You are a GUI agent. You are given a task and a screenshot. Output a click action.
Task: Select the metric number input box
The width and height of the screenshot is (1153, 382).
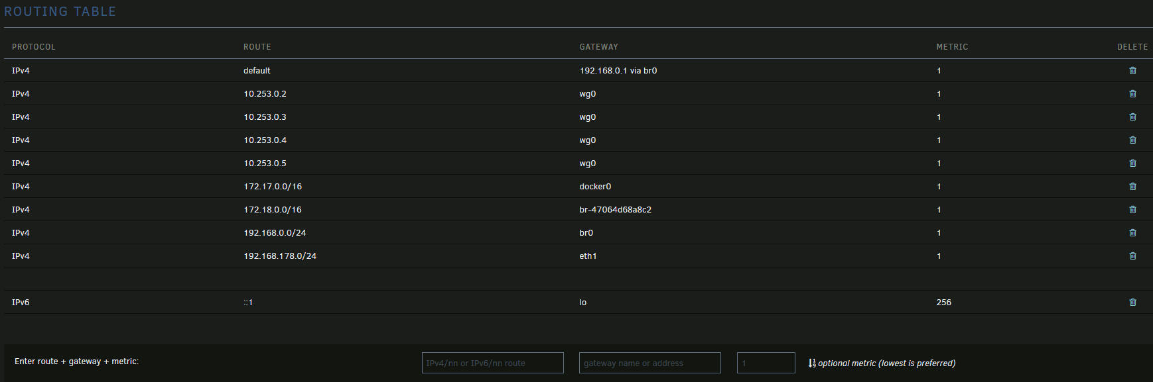766,363
